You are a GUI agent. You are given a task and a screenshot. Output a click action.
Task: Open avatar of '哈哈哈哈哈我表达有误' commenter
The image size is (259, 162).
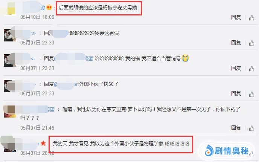[x=10, y=35]
